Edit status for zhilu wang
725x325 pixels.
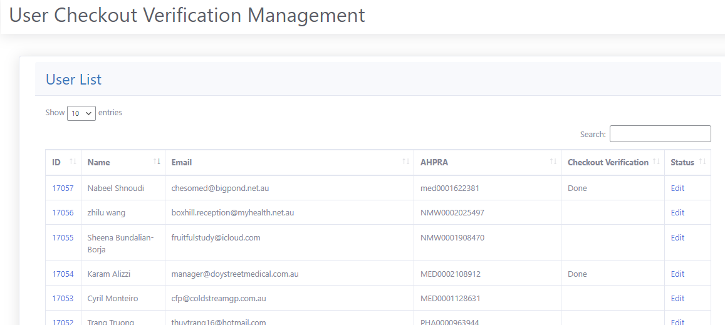(x=677, y=212)
